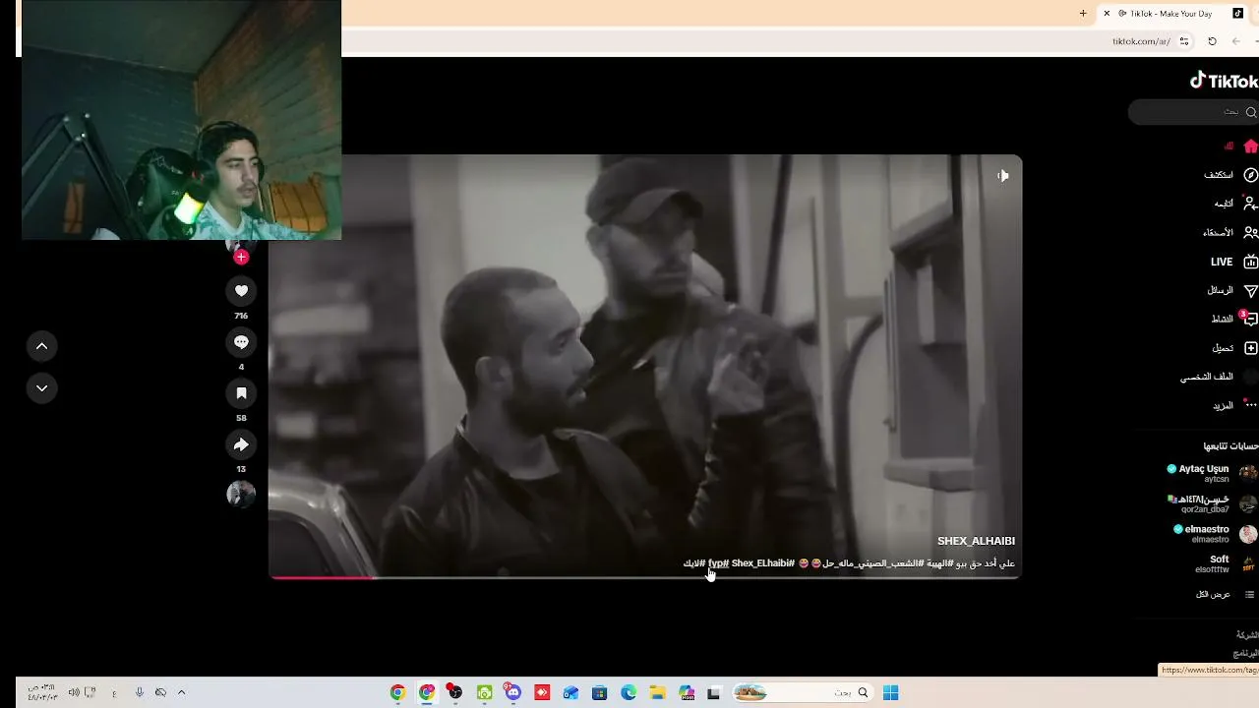Open the #لايك hashtag
1259x708 pixels.
694,563
